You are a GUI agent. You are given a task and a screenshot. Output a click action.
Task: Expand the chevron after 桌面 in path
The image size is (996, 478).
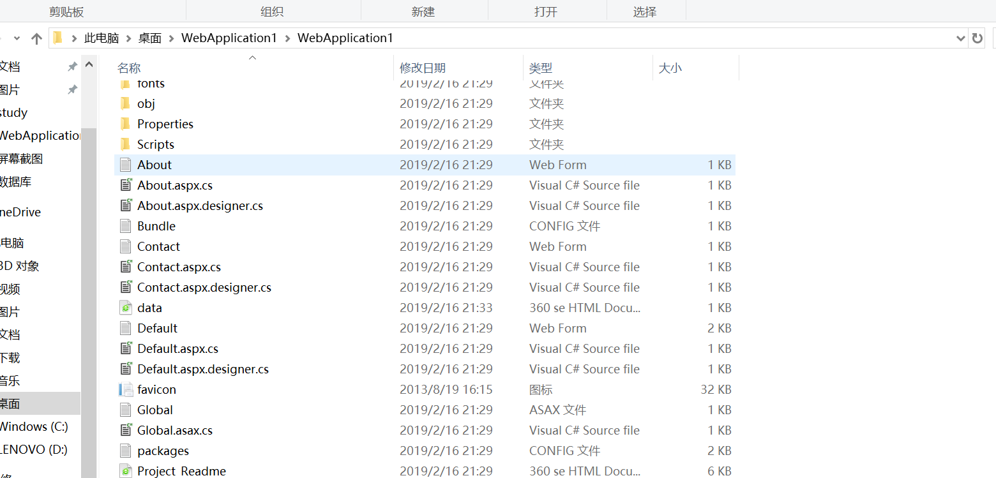[x=172, y=38]
